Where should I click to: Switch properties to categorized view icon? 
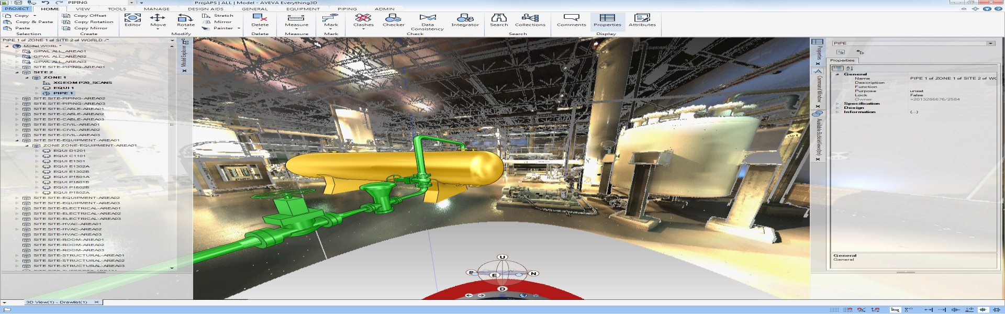click(x=838, y=69)
